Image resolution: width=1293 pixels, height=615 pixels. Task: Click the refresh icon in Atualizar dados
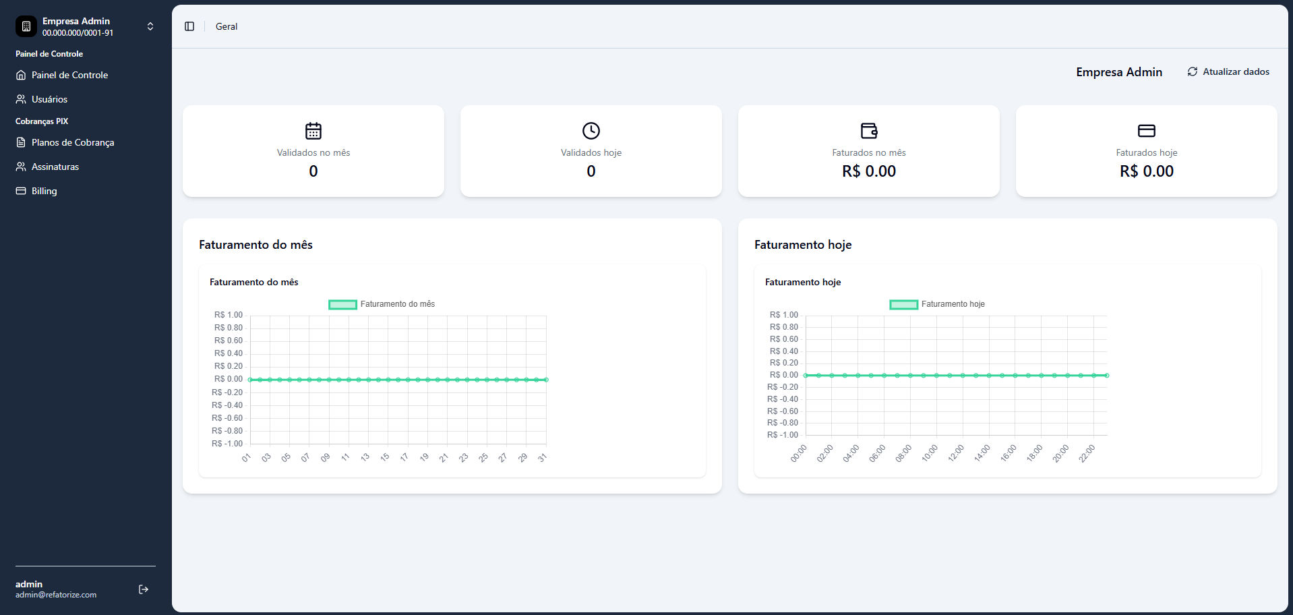(x=1193, y=71)
